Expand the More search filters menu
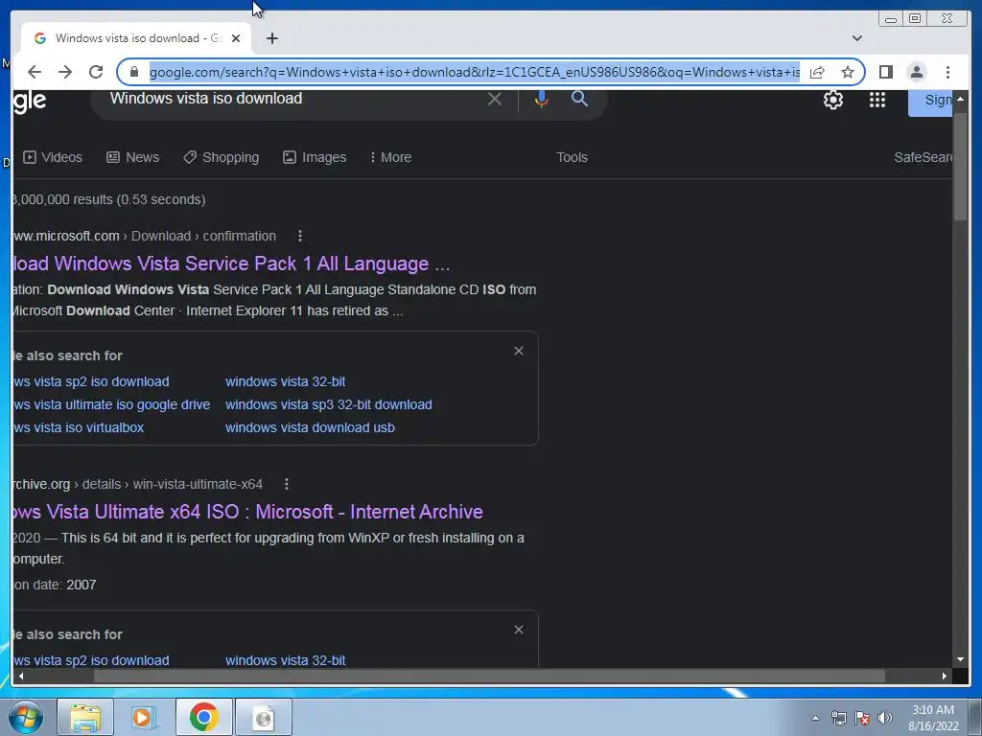Image resolution: width=982 pixels, height=736 pixels. 390,157
